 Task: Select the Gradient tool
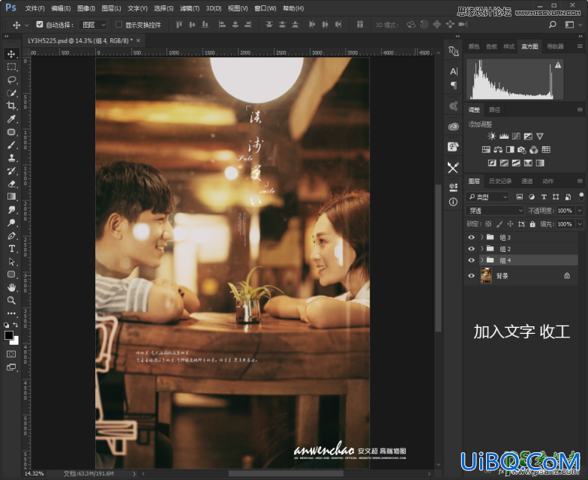click(11, 196)
